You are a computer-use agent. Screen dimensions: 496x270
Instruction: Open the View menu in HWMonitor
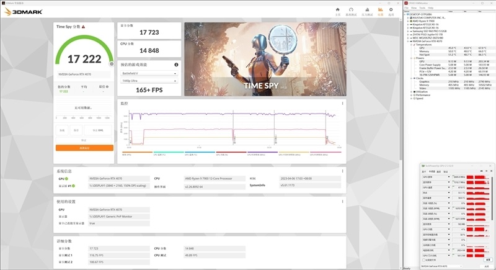point(414,7)
